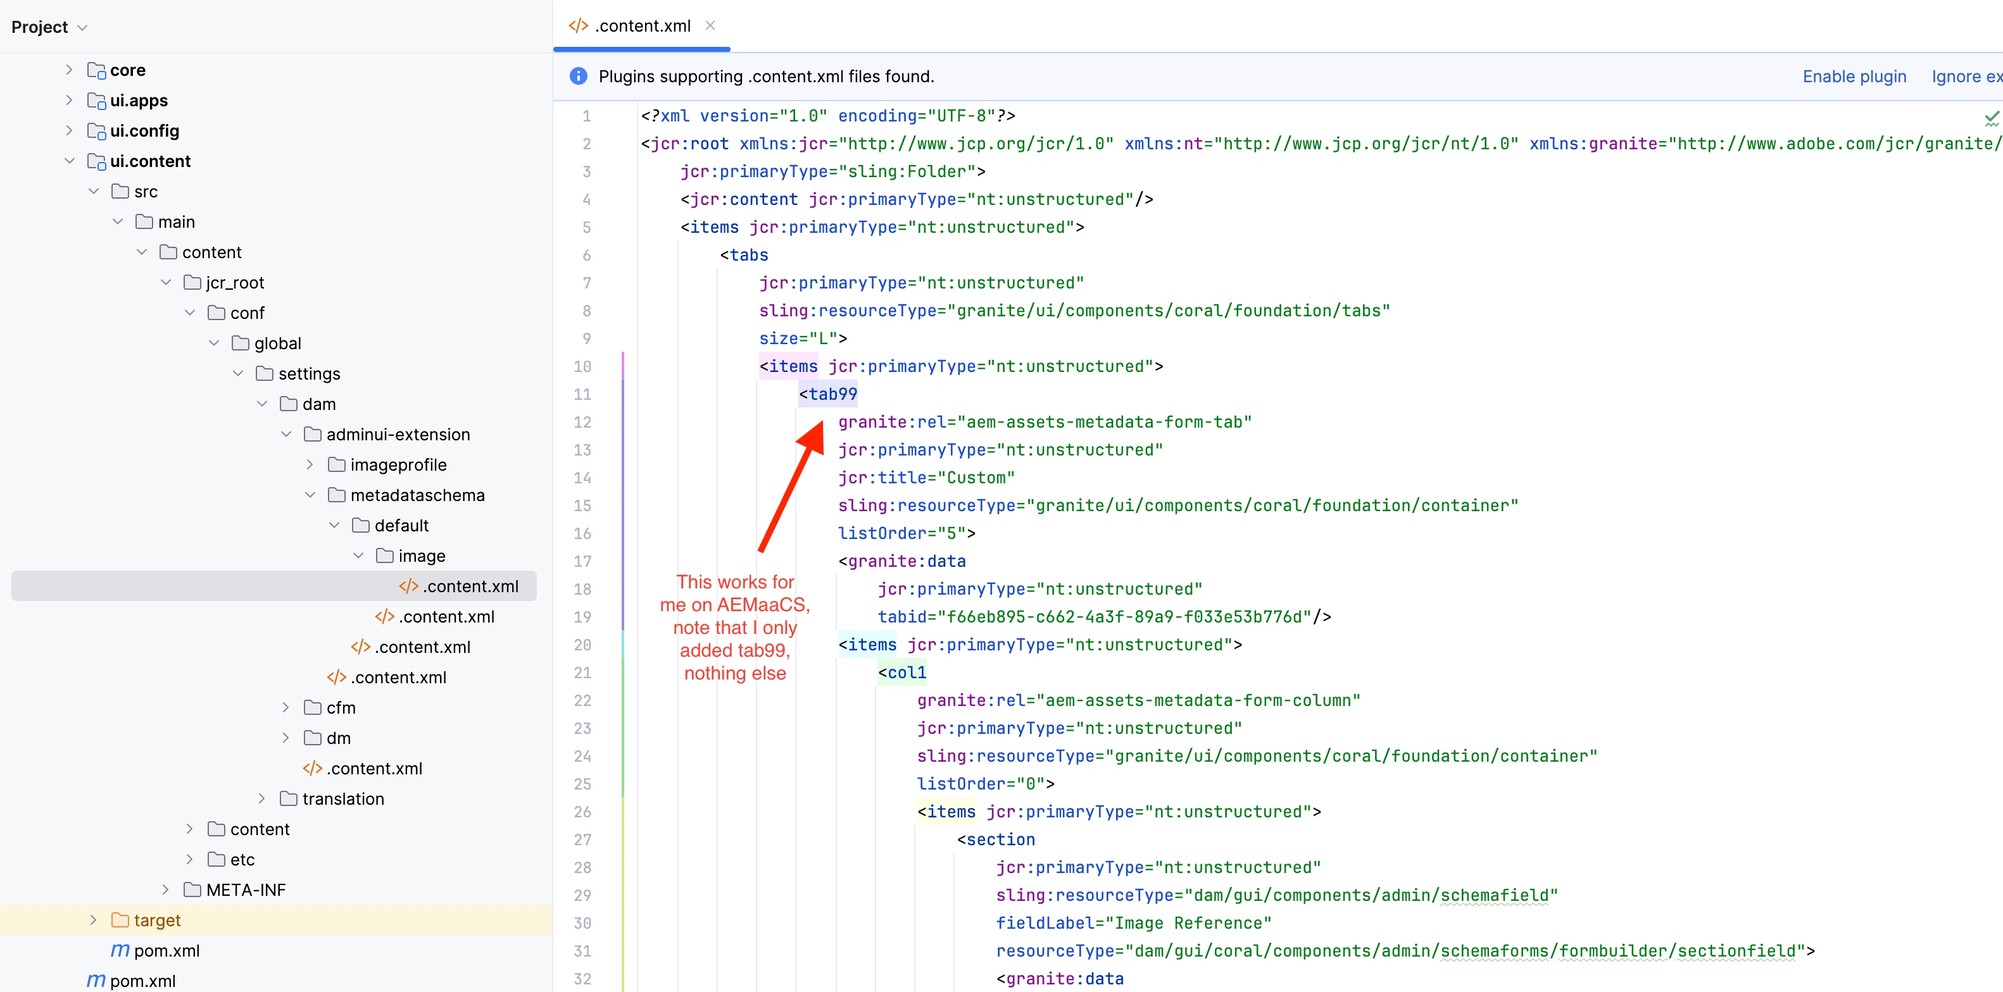Collapse the ui.content module
The height and width of the screenshot is (992, 2003).
click(x=69, y=161)
